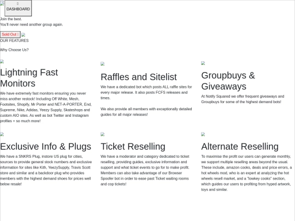Click the small icon inside Dashboard button
Image resolution: width=295 pixels, height=221 pixels.
pyautogui.click(x=17, y=4)
